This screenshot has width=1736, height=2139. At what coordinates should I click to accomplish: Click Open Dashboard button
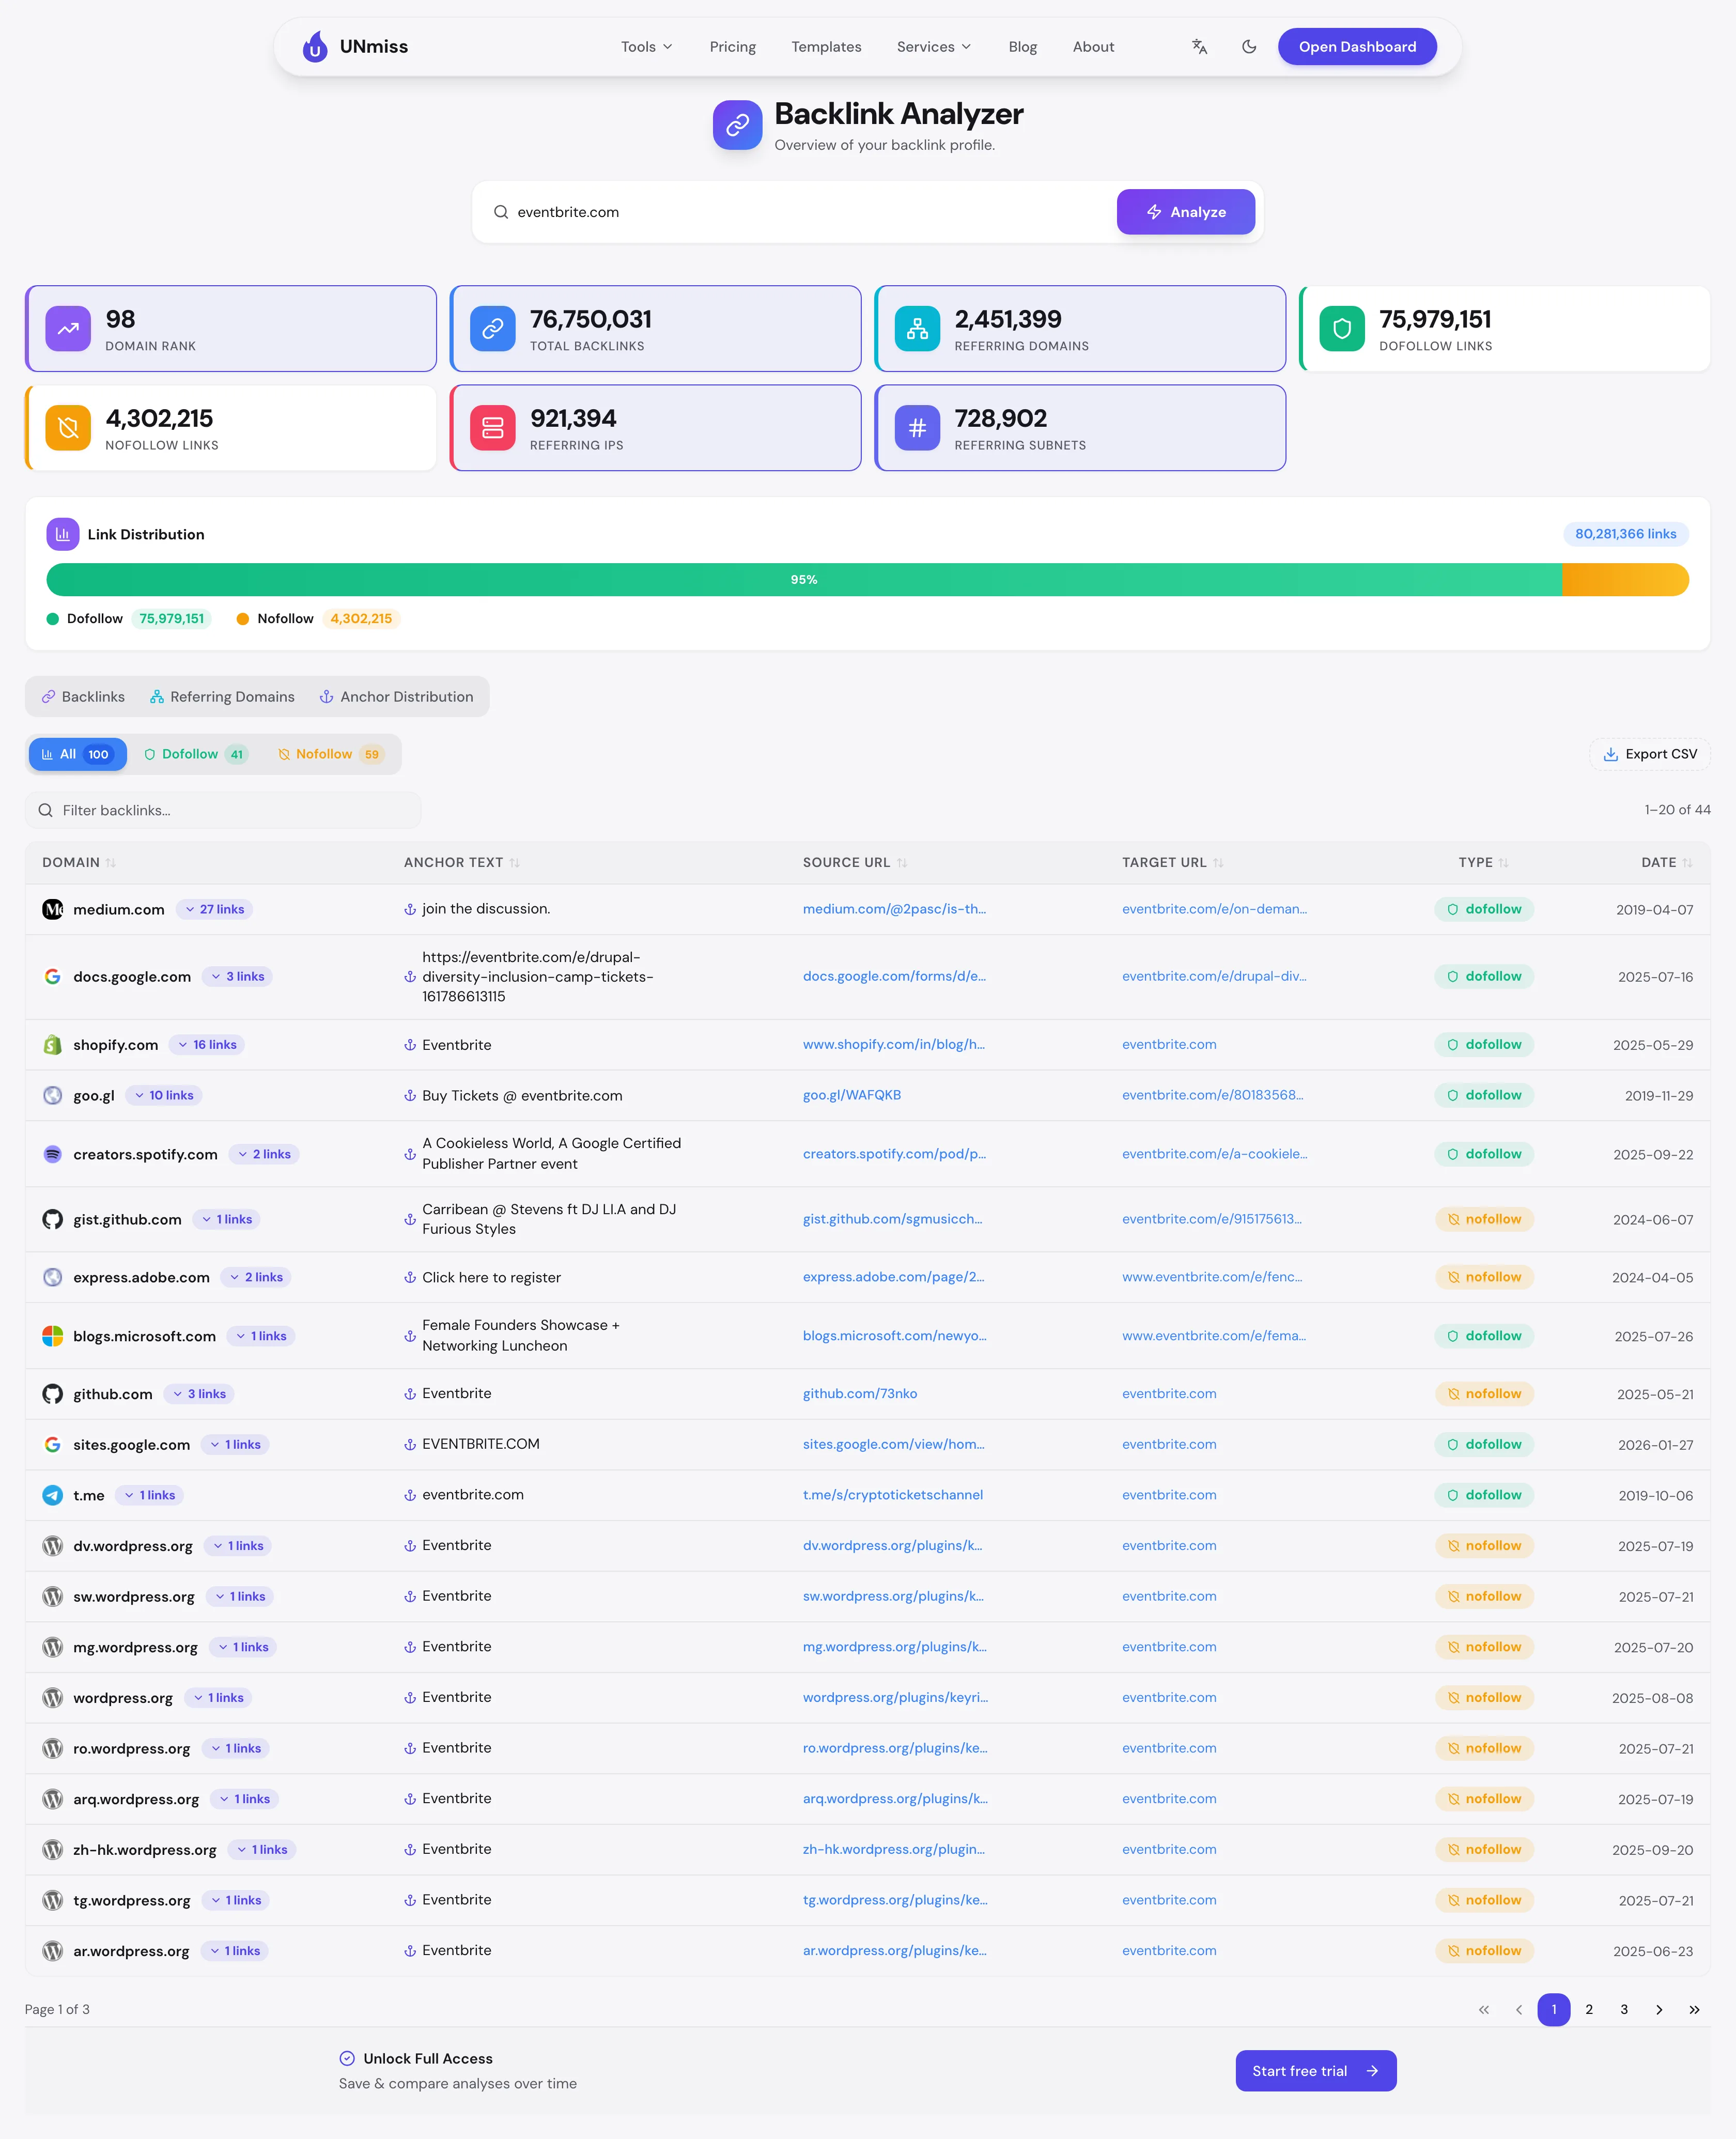point(1357,47)
